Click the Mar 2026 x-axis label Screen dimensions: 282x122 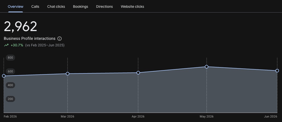68,116
